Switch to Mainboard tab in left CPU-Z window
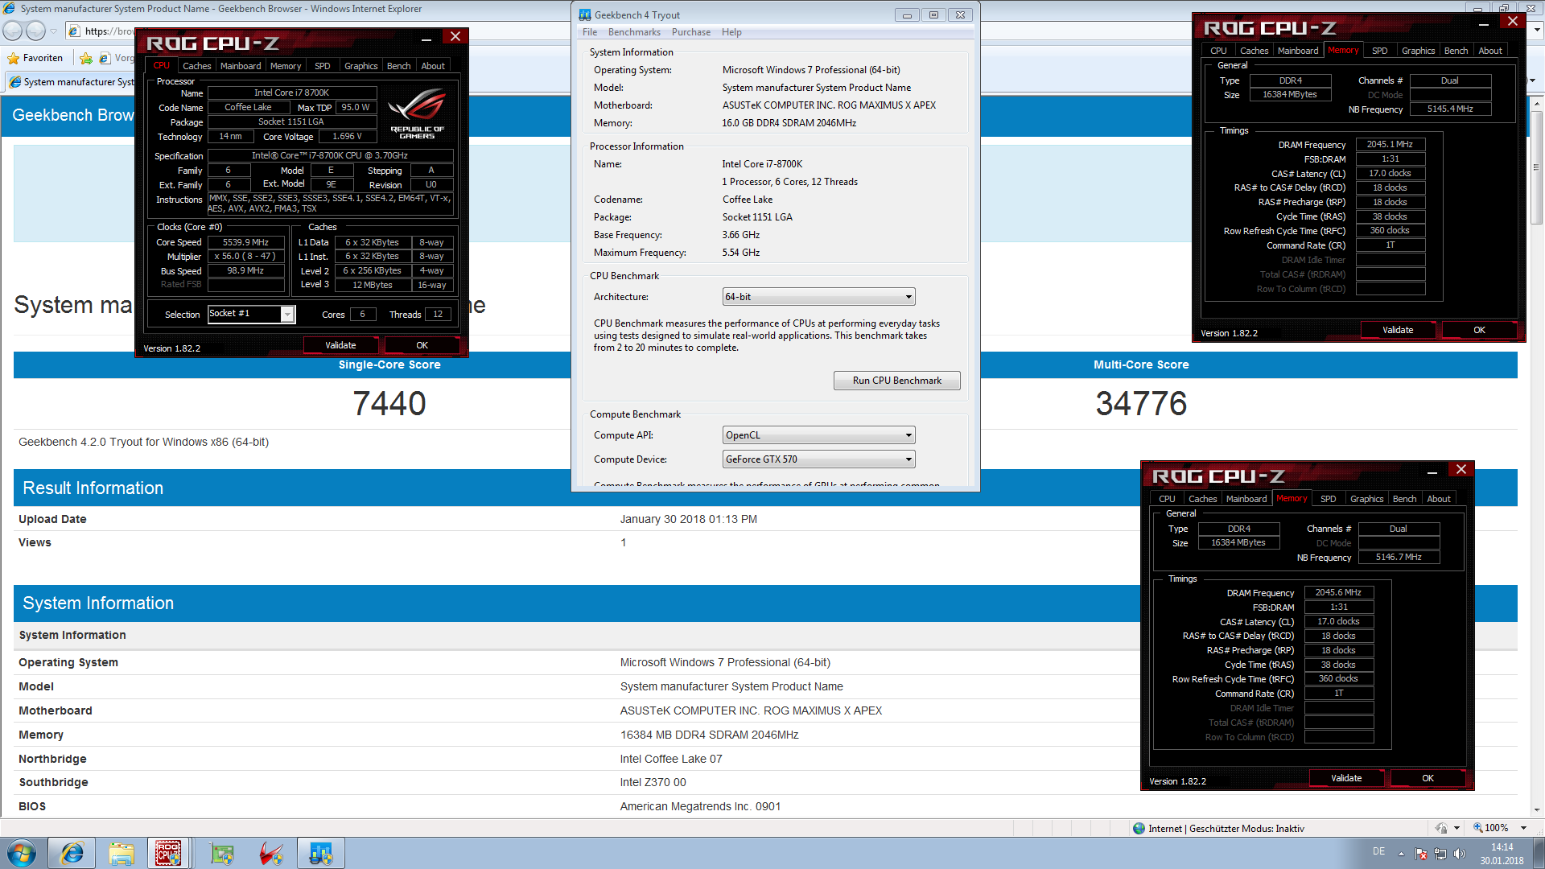The height and width of the screenshot is (869, 1545). pyautogui.click(x=241, y=66)
